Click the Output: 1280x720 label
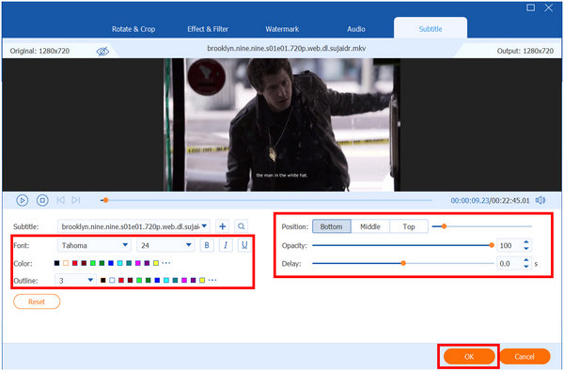This screenshot has width=564, height=371. coord(525,51)
